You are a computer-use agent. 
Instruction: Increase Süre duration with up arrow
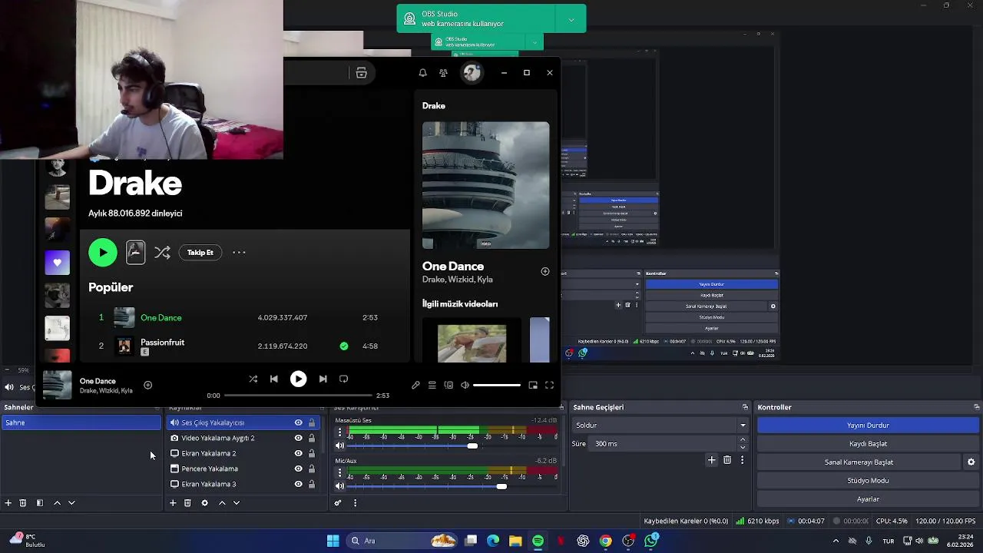pyautogui.click(x=742, y=440)
